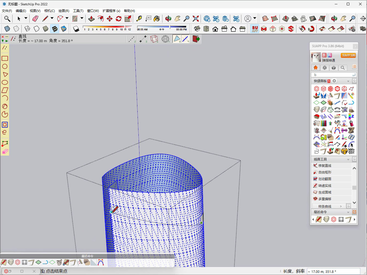Select the Push/Pull tool
The height and width of the screenshot is (275, 367).
(91, 19)
